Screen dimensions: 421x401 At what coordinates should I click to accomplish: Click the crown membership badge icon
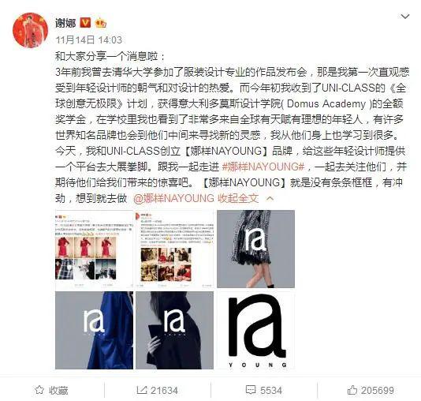101,23
